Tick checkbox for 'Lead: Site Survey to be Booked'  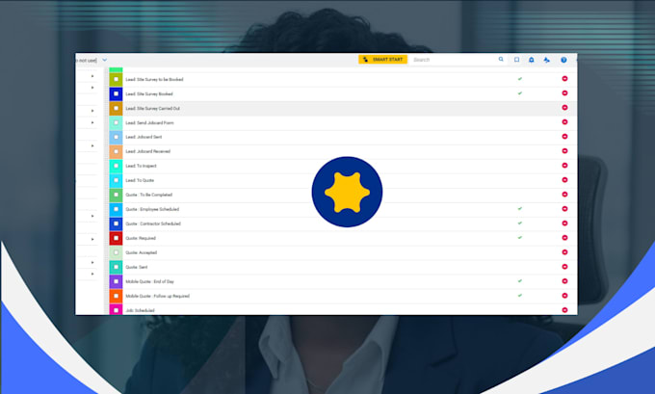click(x=117, y=79)
